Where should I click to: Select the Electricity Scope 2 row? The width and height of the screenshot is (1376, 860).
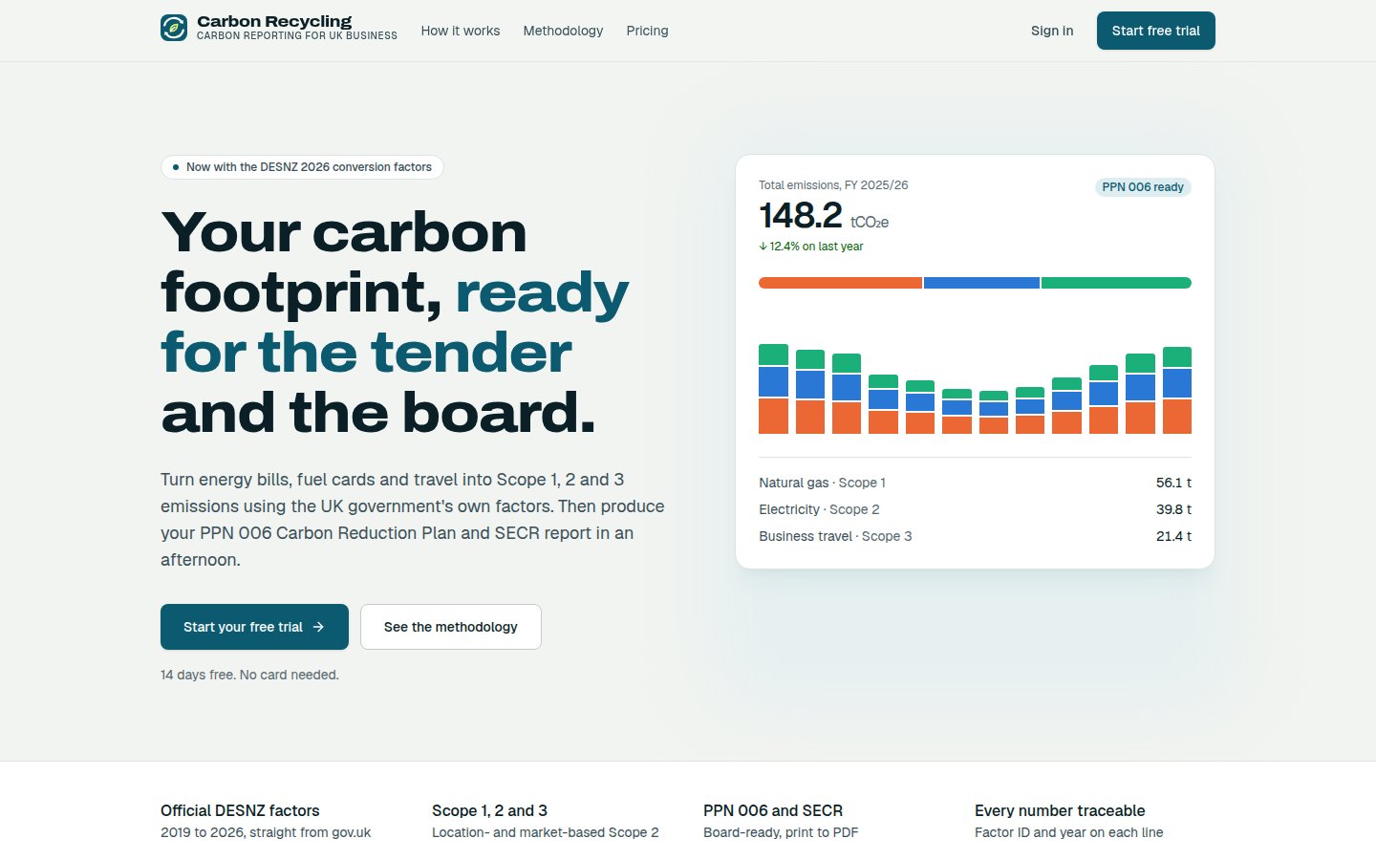coord(975,509)
